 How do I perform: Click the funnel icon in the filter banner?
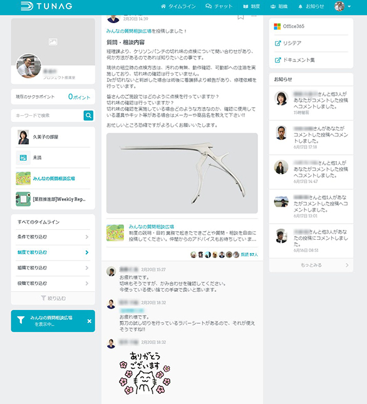[21, 320]
